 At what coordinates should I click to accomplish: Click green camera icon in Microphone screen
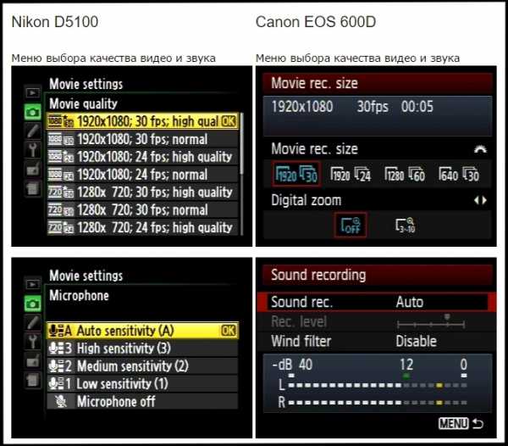point(33,304)
